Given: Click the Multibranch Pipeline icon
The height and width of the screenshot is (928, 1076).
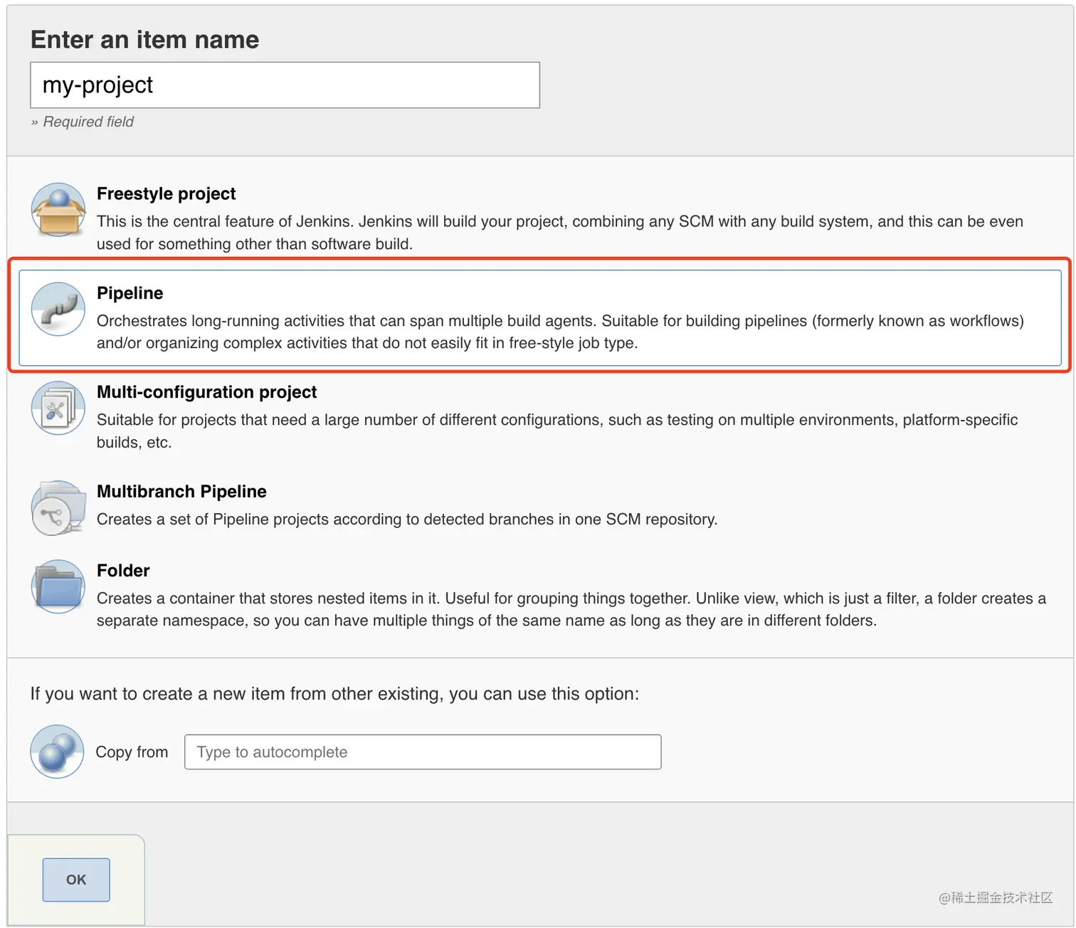Looking at the screenshot, I should tap(58, 508).
